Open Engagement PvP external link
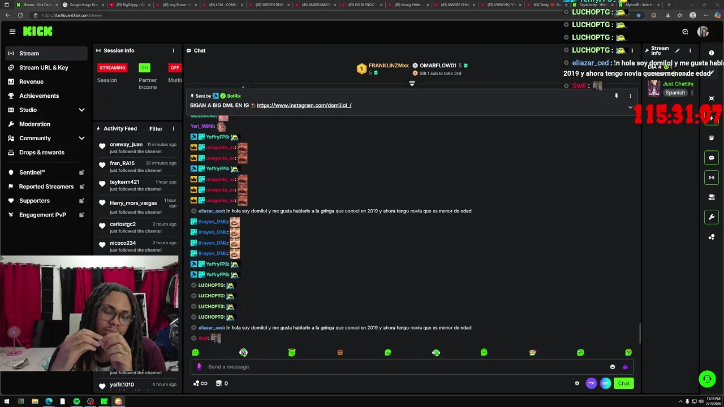Viewport: 724px width, 407px height. (x=81, y=215)
